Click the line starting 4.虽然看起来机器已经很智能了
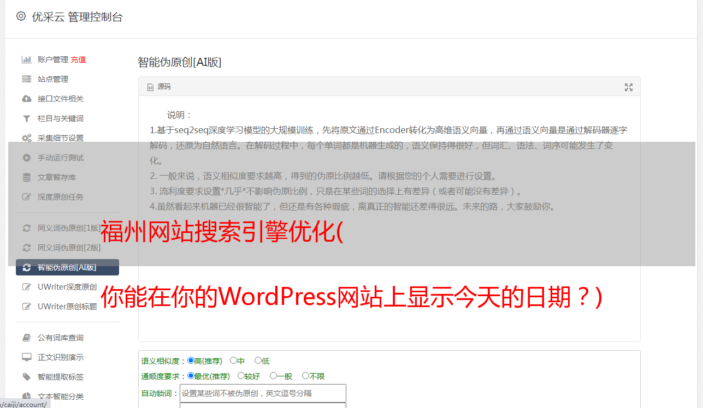The image size is (703, 408). point(353,207)
